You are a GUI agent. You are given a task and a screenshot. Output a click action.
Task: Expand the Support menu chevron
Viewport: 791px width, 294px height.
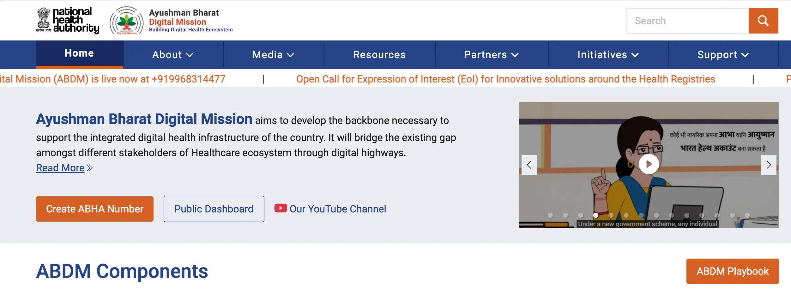pyautogui.click(x=745, y=55)
